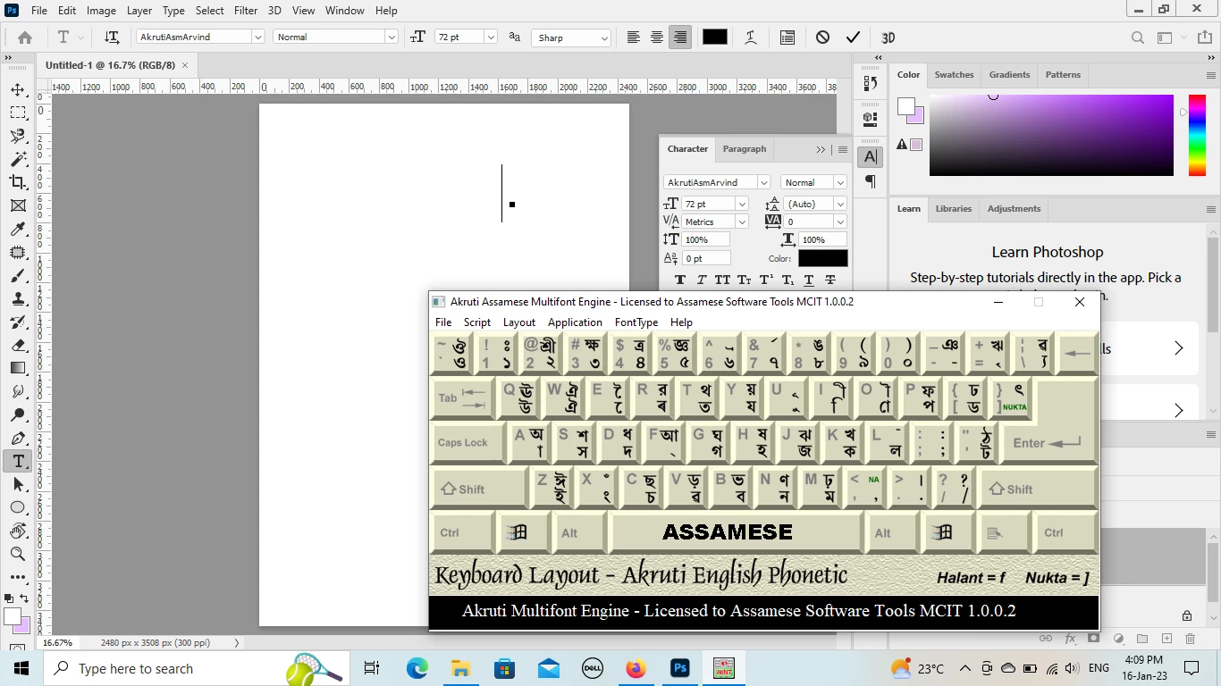Toggle text orientation icon
This screenshot has width=1221, height=686.
tap(112, 38)
